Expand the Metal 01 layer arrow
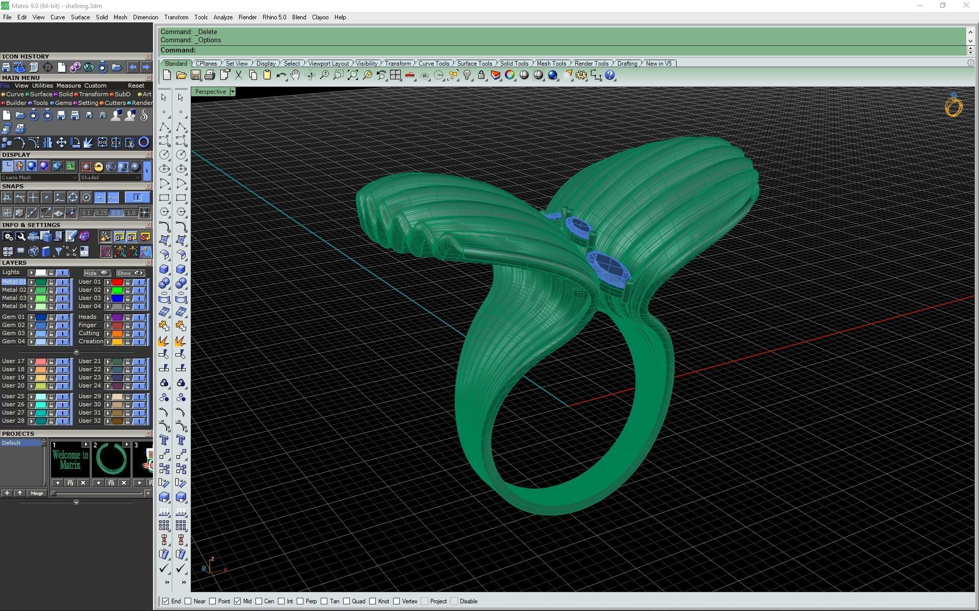979x611 pixels. click(x=31, y=282)
